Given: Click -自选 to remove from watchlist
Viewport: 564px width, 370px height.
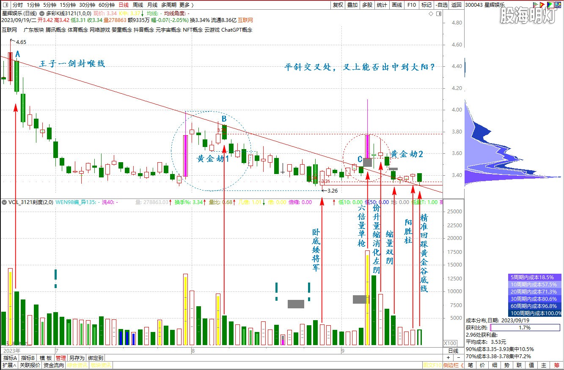Looking at the screenshot, I should (x=441, y=5).
